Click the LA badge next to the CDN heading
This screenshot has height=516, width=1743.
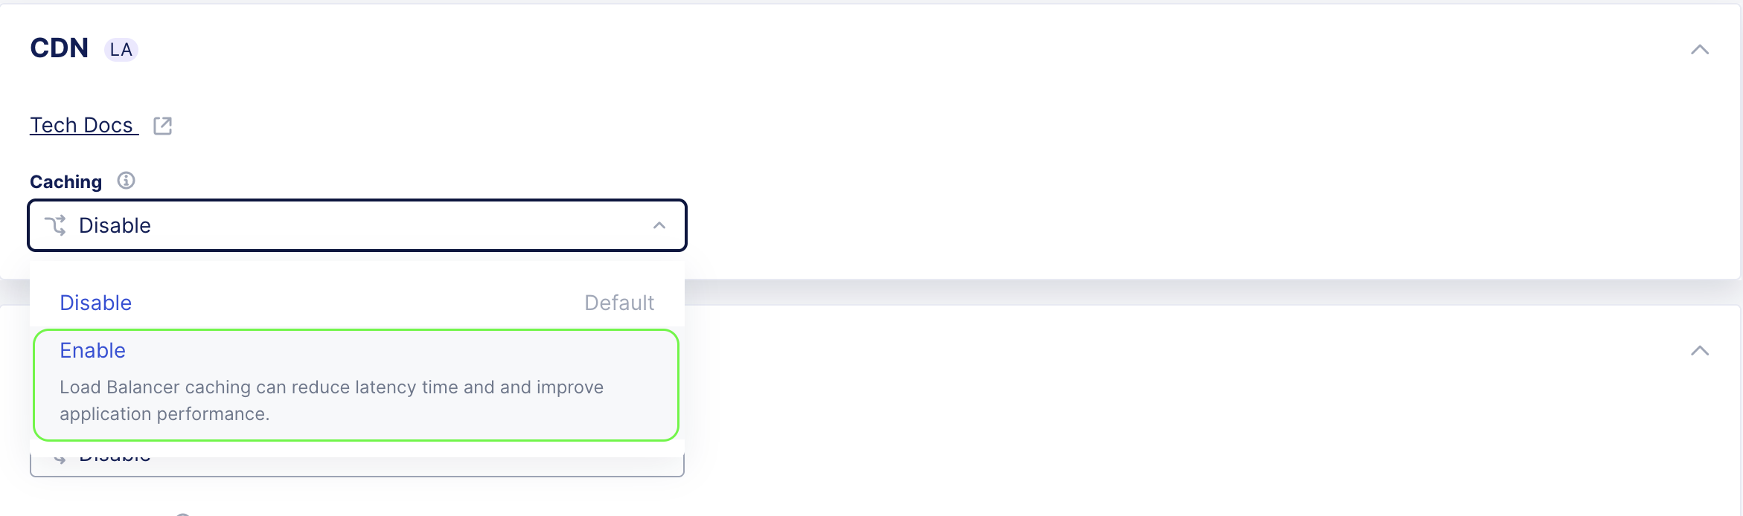click(x=121, y=50)
